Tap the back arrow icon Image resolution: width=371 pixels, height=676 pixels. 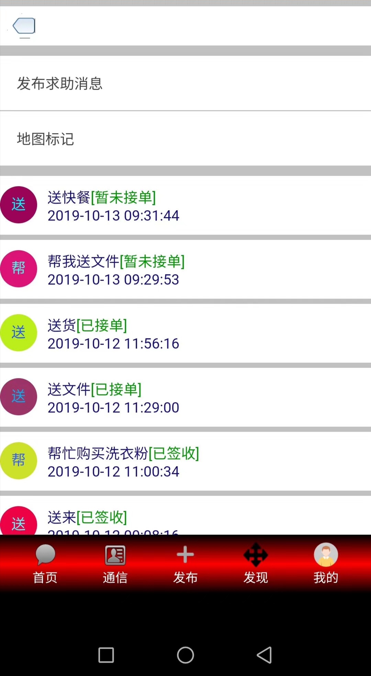click(x=24, y=26)
